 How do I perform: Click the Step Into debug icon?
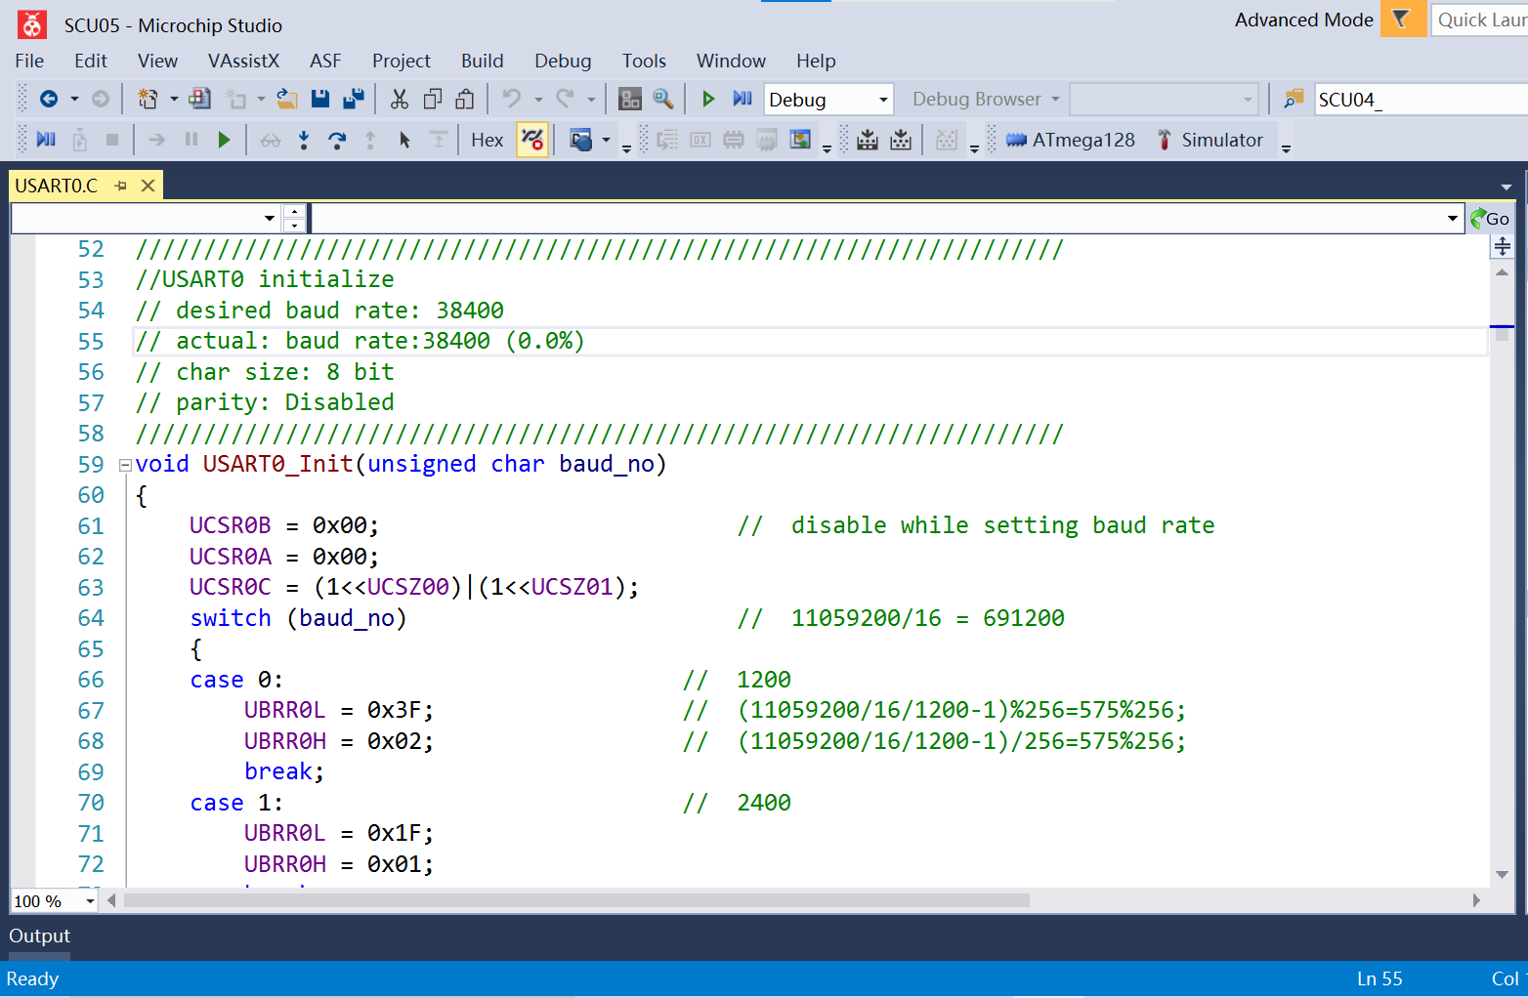(303, 140)
